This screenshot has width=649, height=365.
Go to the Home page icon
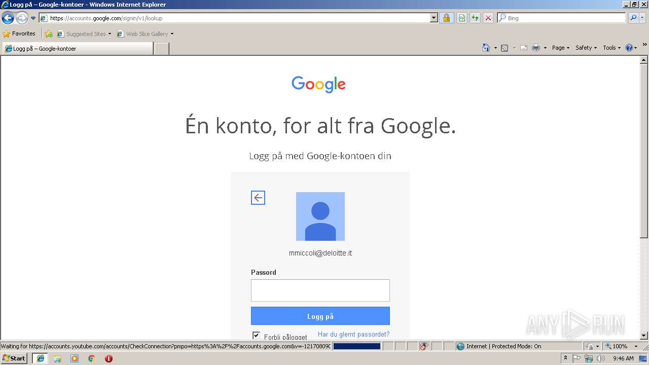tap(486, 48)
